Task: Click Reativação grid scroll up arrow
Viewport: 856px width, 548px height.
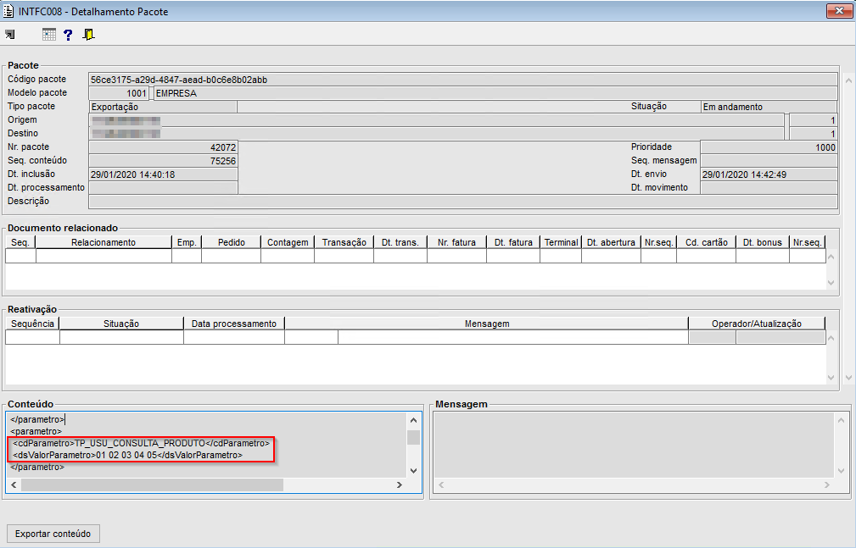Action: click(x=831, y=338)
